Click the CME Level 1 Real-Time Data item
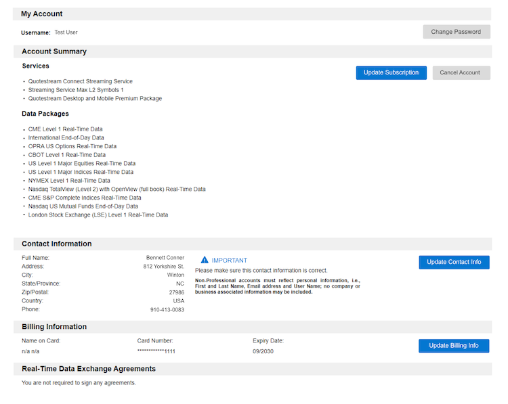The height and width of the screenshot is (404, 508). (65, 129)
